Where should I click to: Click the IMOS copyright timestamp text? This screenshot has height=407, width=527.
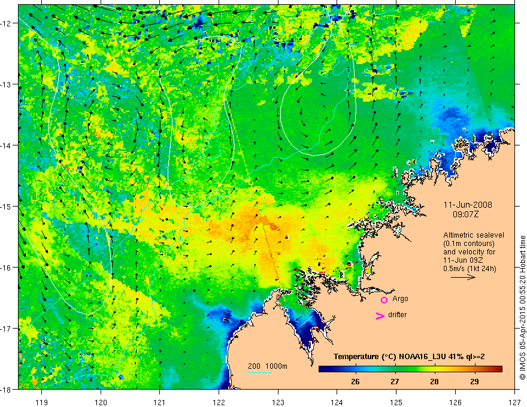click(x=523, y=308)
